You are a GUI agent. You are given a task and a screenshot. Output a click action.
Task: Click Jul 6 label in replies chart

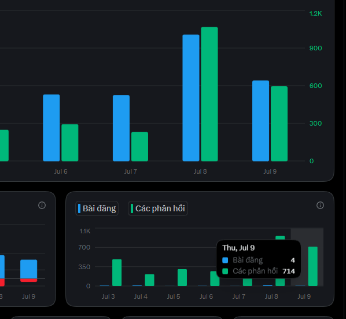[206, 296]
